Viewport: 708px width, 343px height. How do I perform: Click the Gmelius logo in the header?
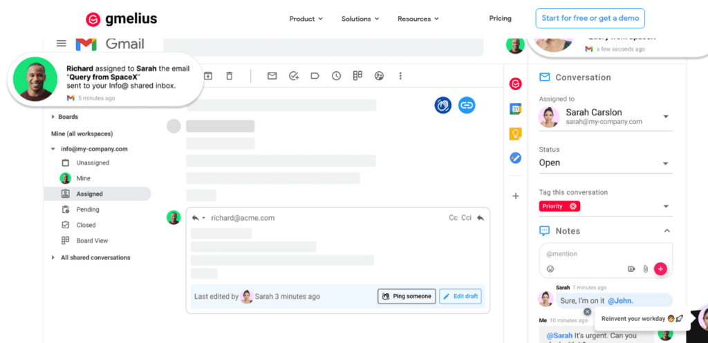tap(121, 19)
